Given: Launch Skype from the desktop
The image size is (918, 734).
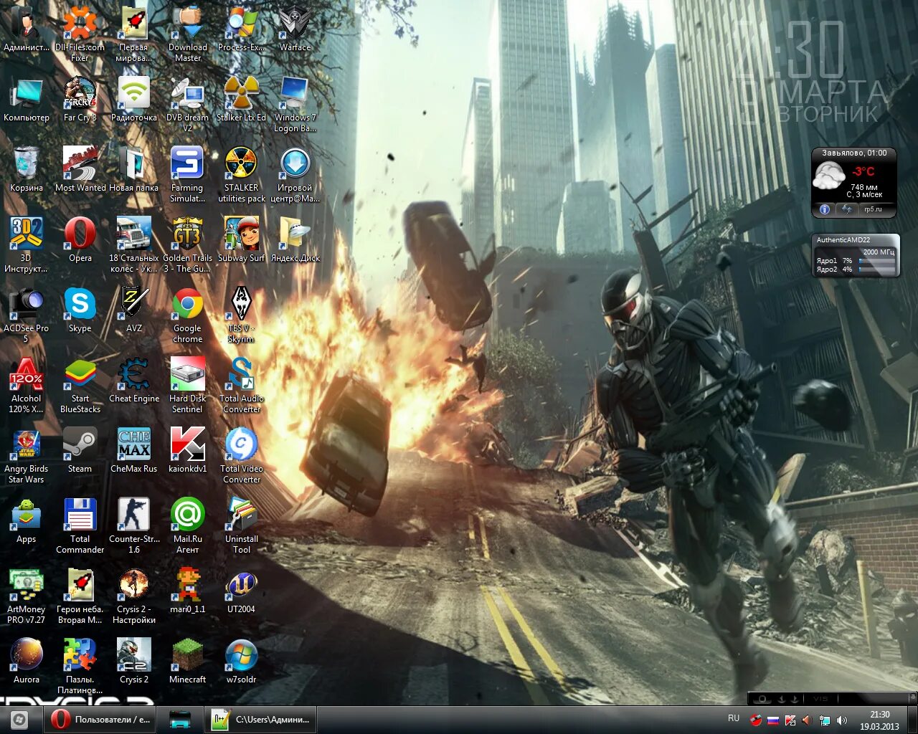Looking at the screenshot, I should tap(80, 310).
